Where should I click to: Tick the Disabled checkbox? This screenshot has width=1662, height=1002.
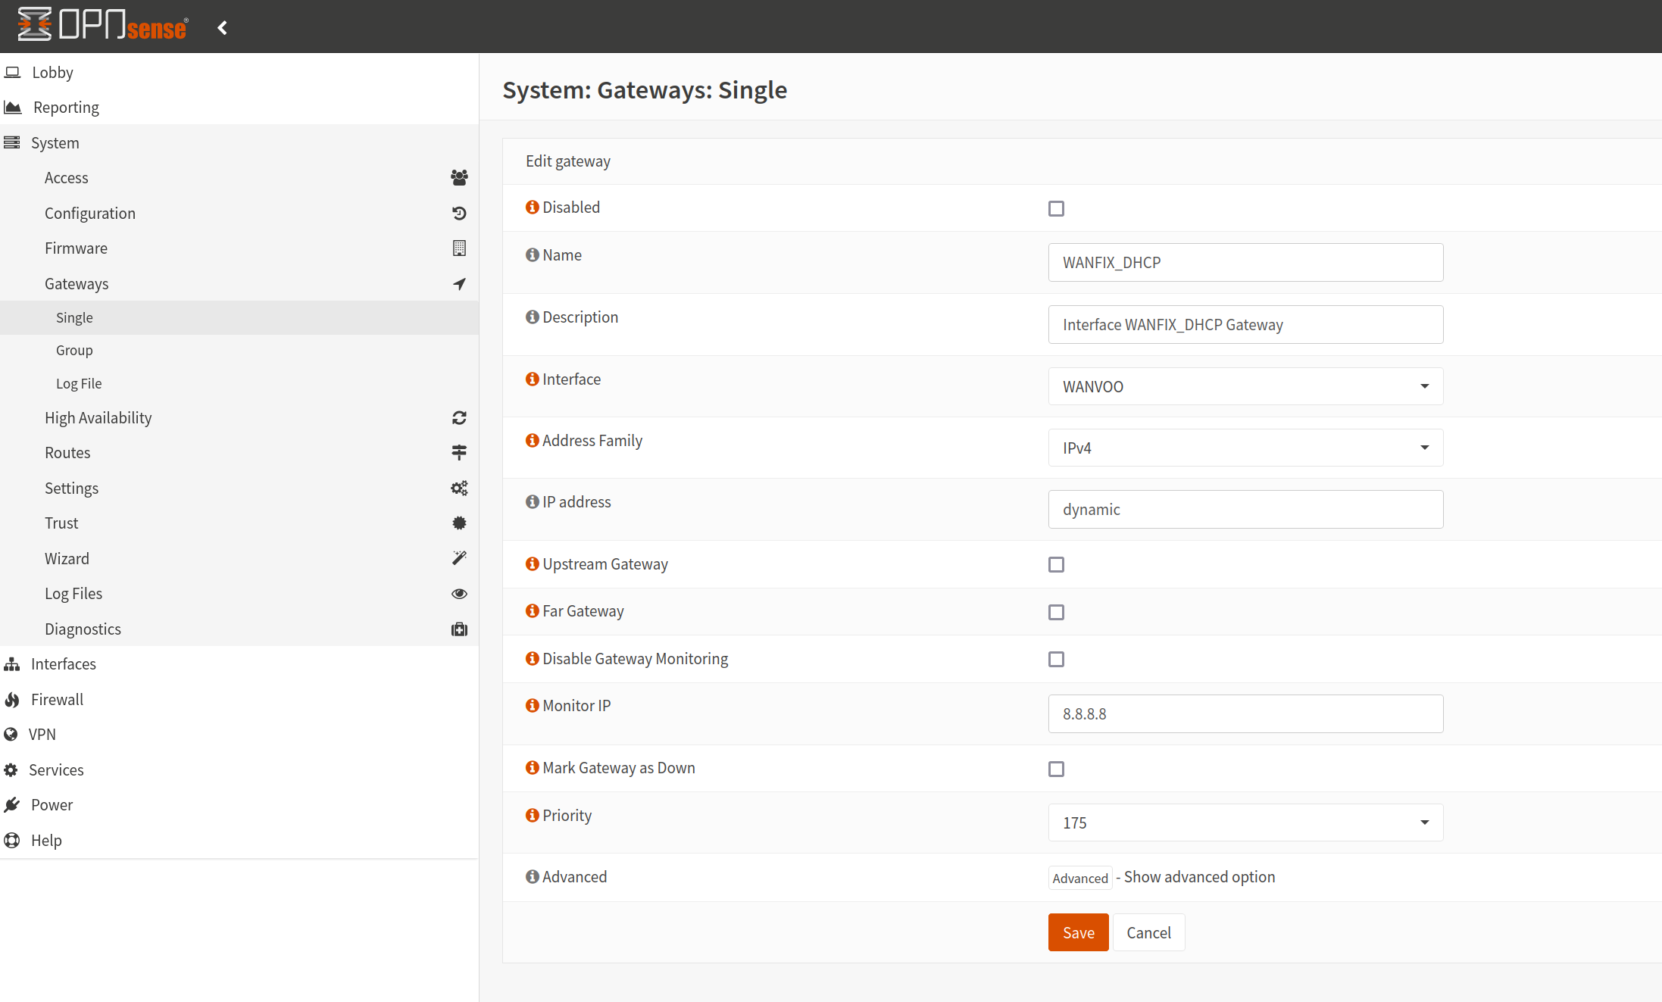[1056, 208]
